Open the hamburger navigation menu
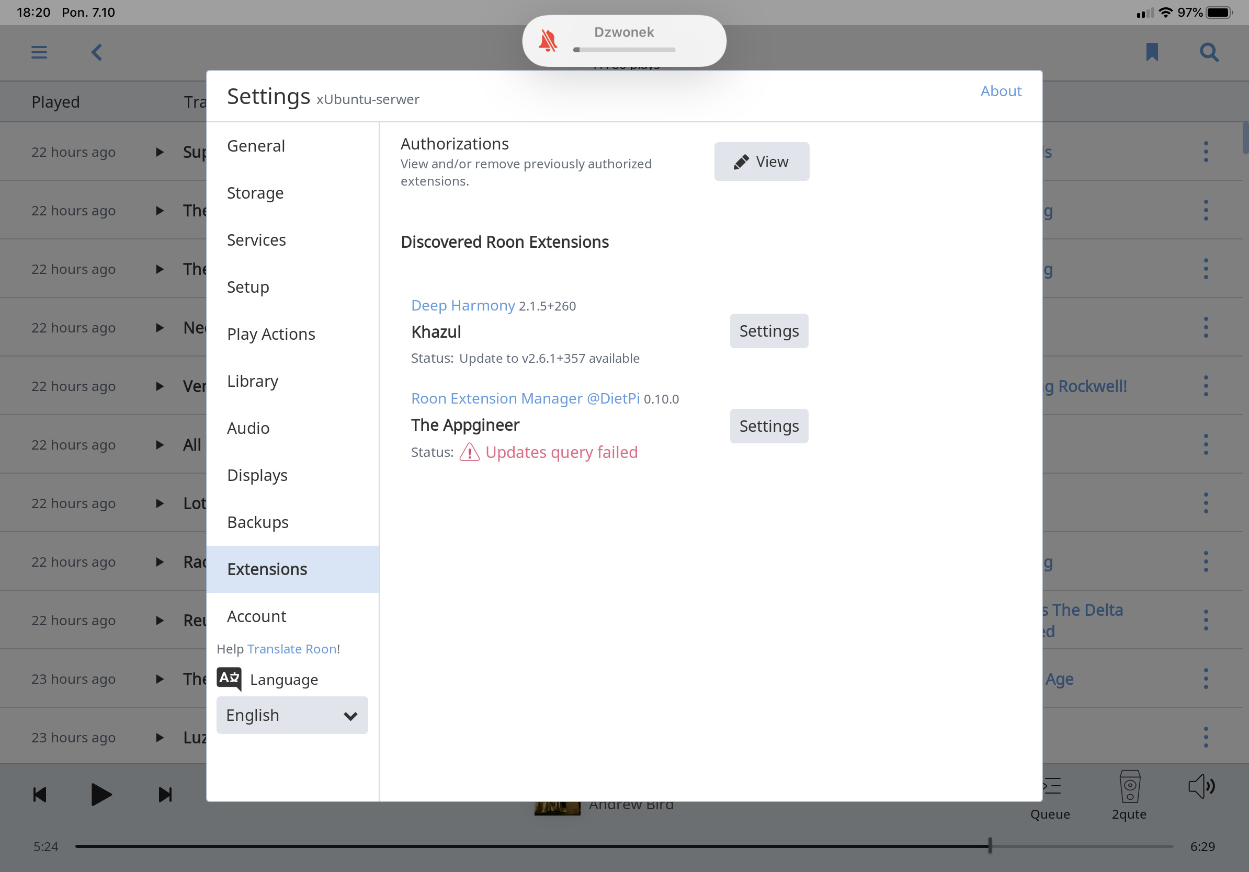 pos(39,52)
